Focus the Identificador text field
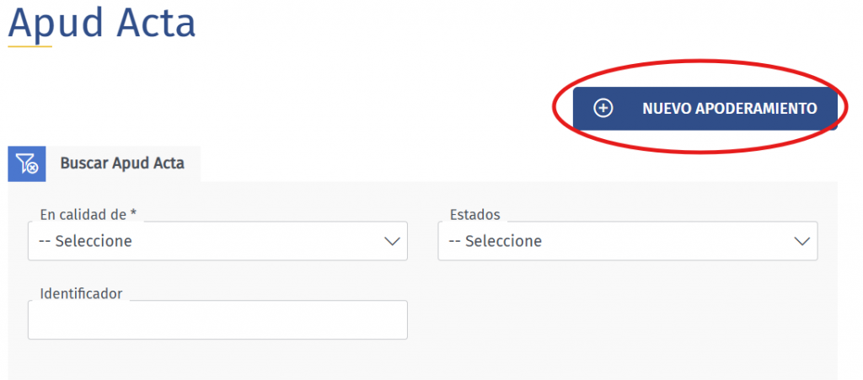The image size is (863, 380). click(x=217, y=320)
